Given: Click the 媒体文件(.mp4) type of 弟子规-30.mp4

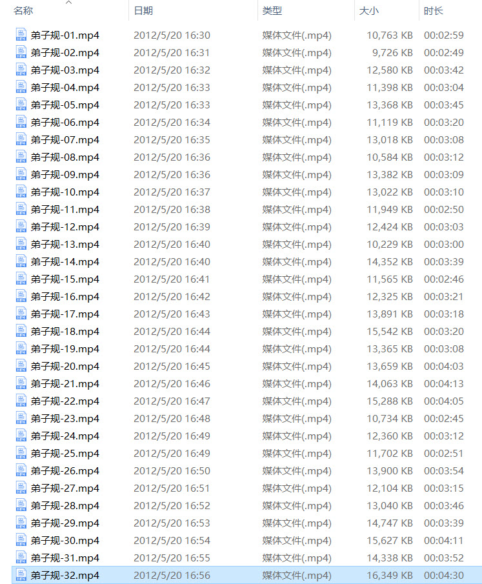Looking at the screenshot, I should 296,540.
